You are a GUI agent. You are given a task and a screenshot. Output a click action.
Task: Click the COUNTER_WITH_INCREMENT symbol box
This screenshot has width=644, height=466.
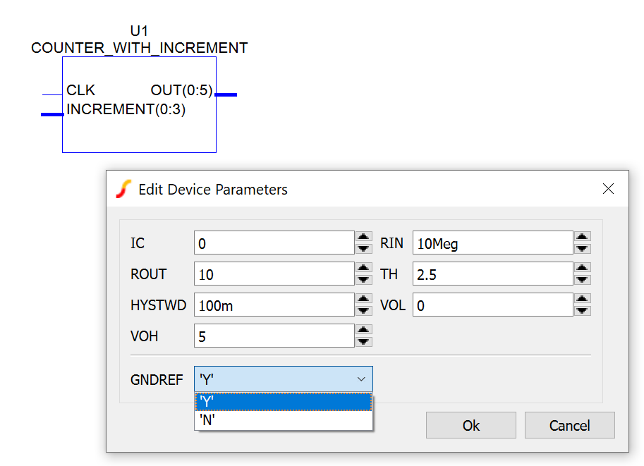click(139, 130)
